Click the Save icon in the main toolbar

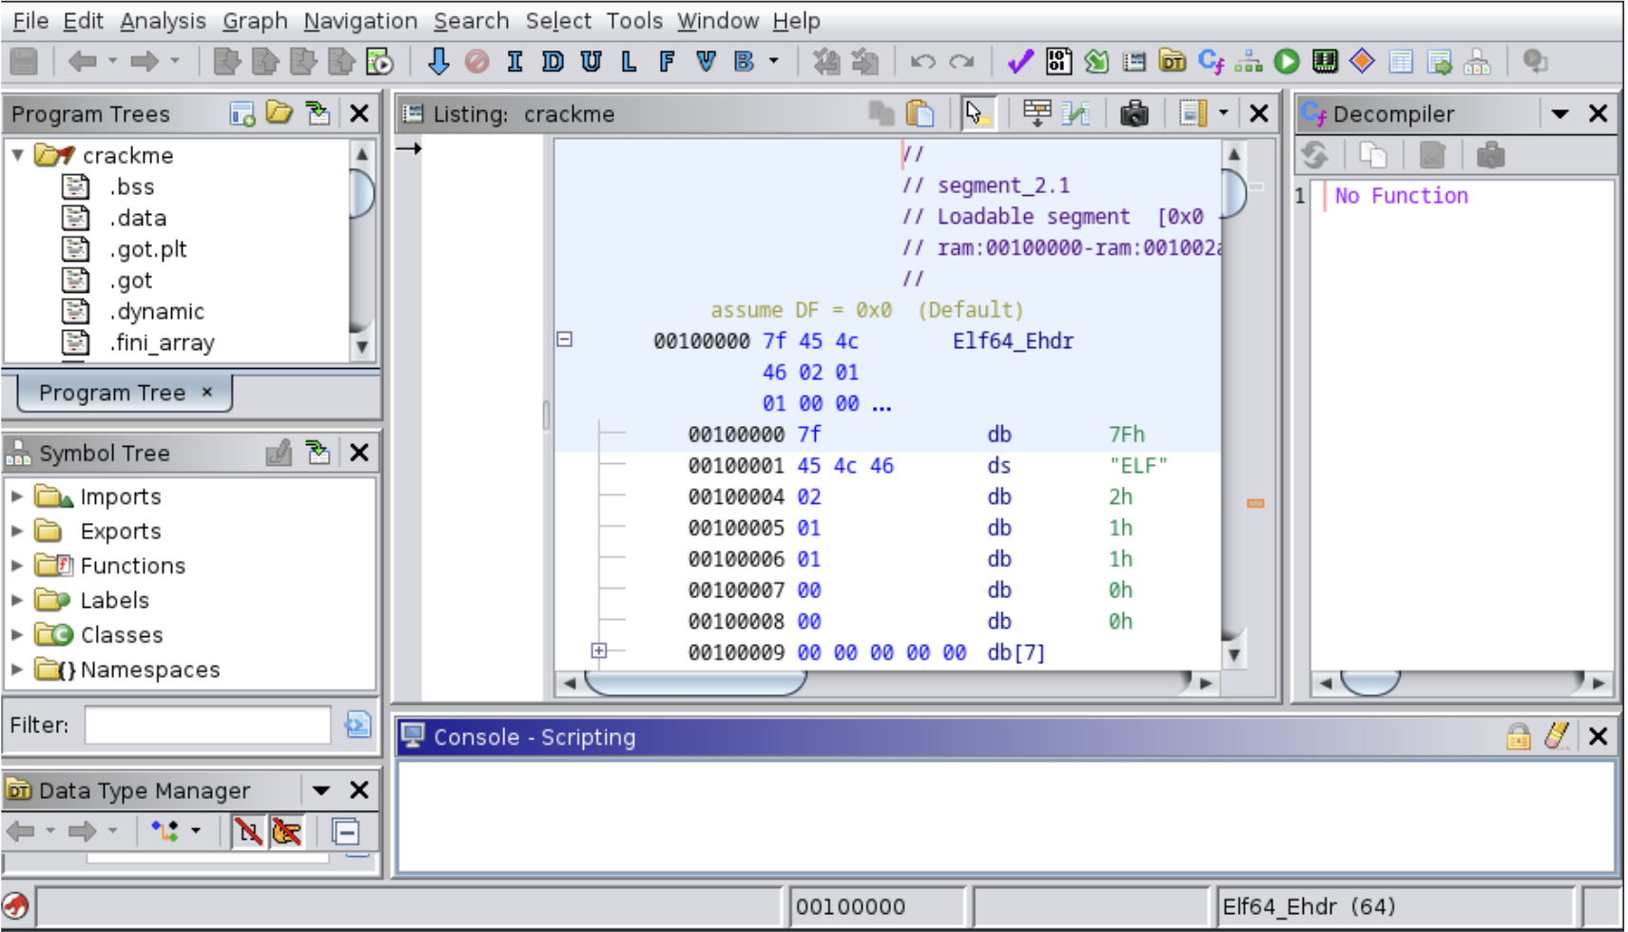point(24,62)
